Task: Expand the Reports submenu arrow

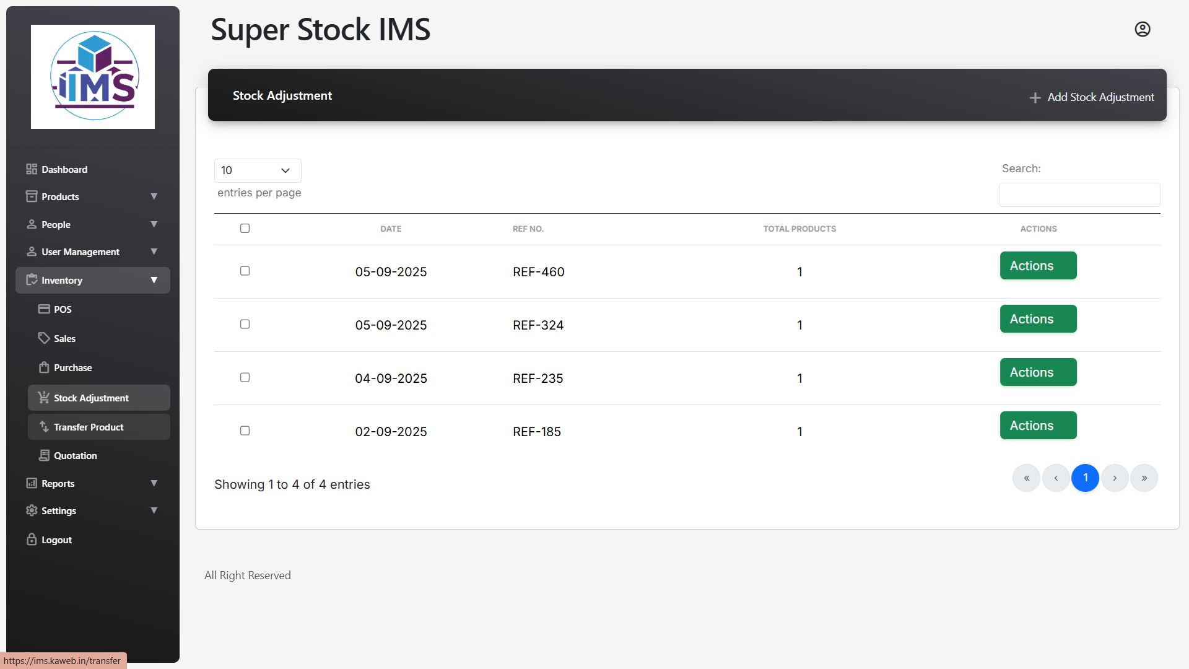Action: pos(154,483)
